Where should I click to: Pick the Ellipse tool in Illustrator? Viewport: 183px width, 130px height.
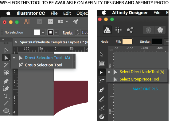click(x=6, y=111)
